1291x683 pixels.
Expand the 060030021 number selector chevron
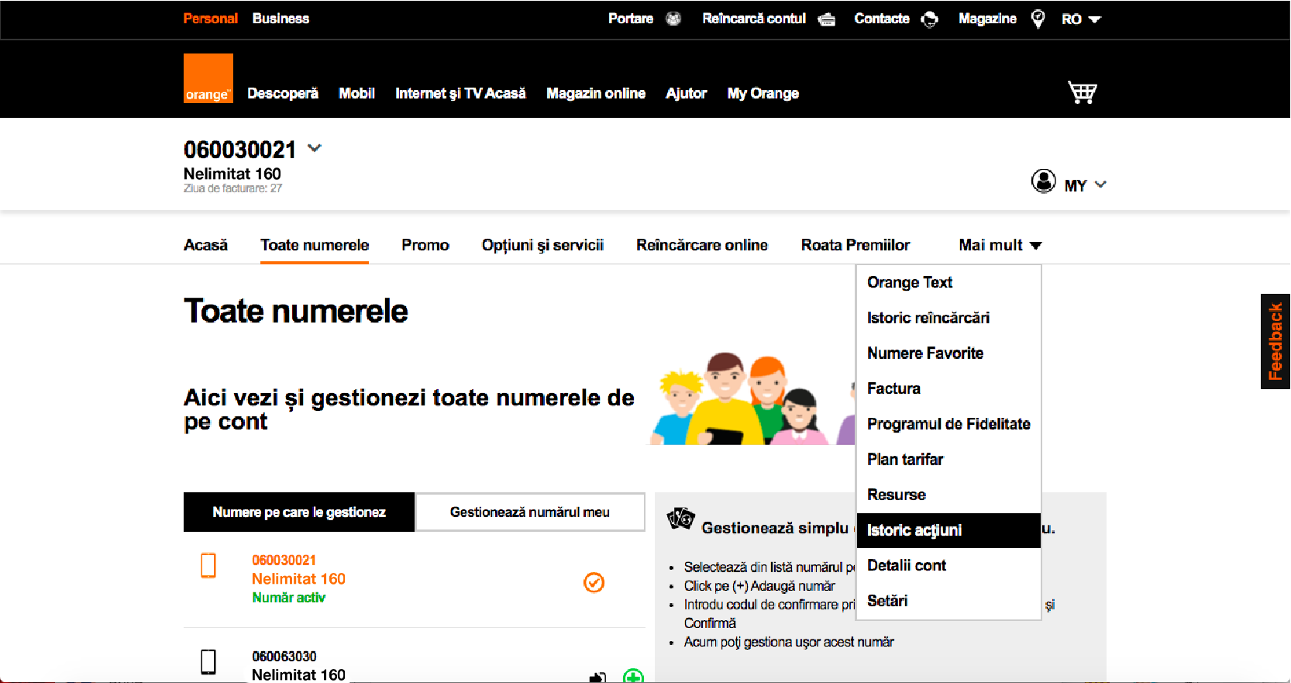(x=315, y=147)
